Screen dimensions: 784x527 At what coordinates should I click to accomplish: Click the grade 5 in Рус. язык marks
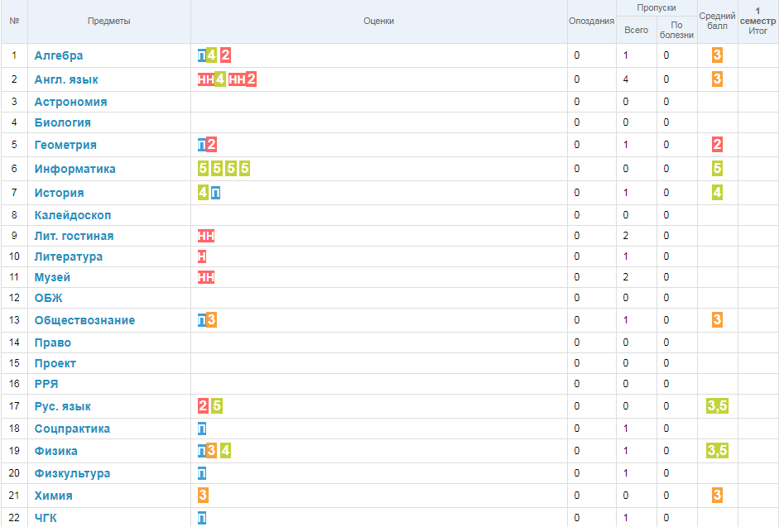[x=217, y=406]
